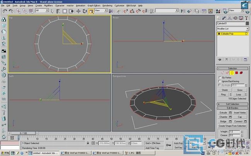Click the Redo arrow in the main toolbar
251x156 pixels.
[x=11, y=11]
